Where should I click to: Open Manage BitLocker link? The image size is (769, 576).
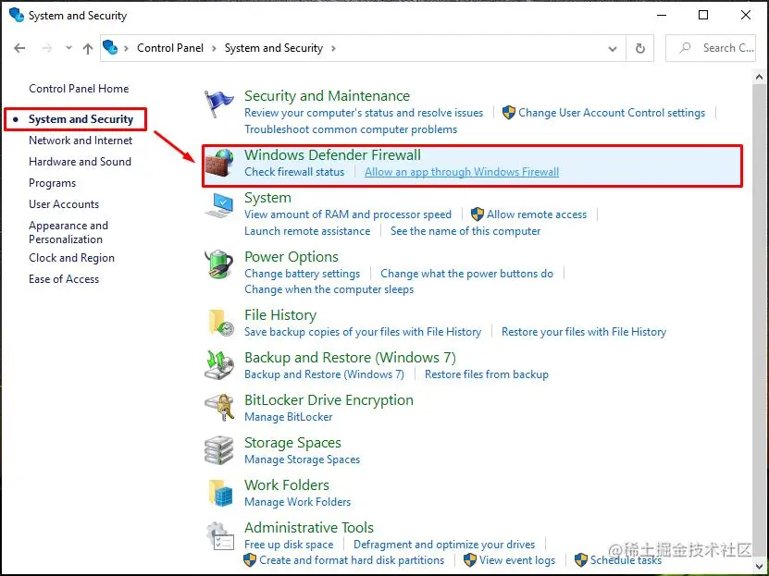[x=289, y=417]
